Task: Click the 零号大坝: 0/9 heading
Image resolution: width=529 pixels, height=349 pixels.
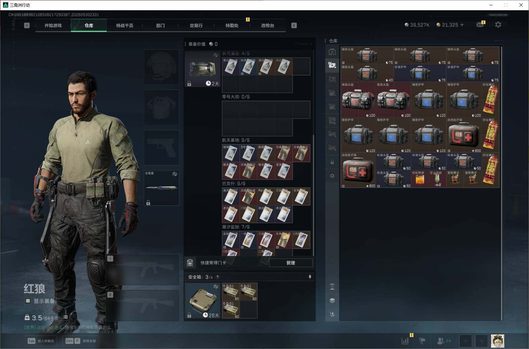Action: click(236, 97)
